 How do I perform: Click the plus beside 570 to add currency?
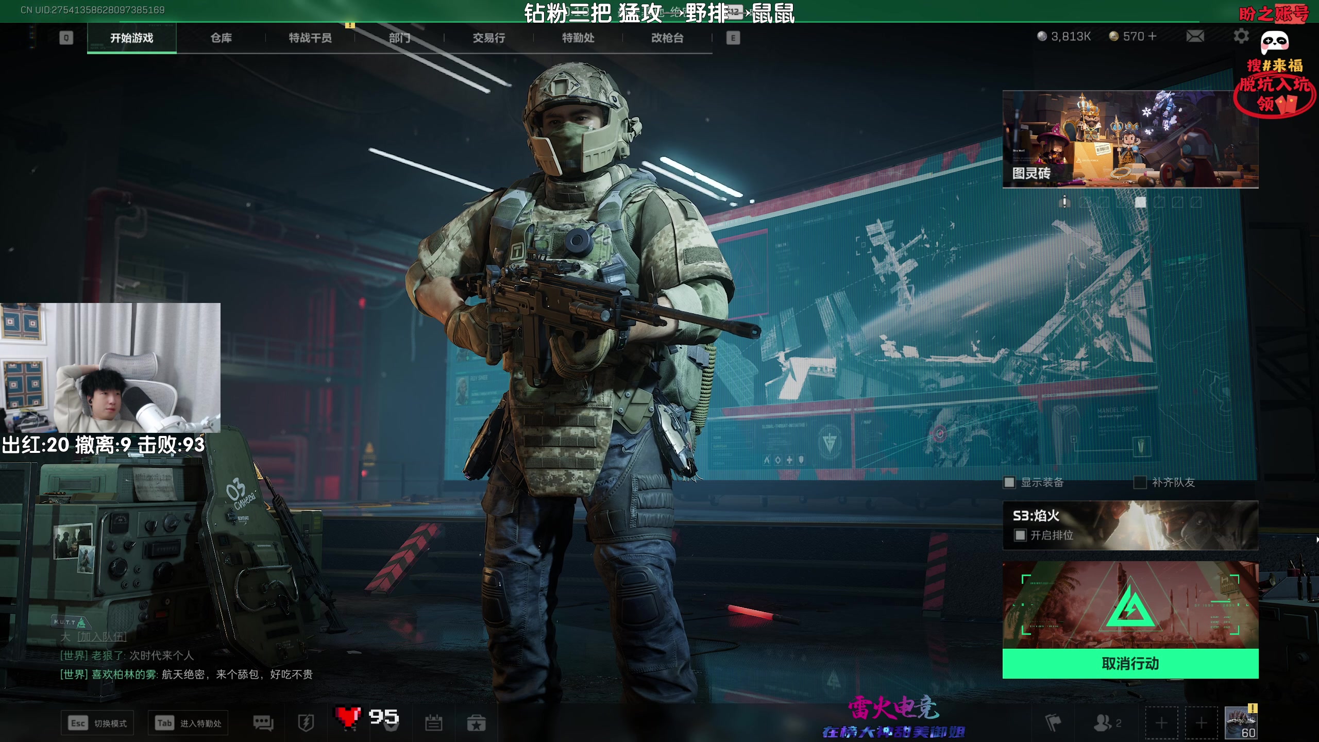coord(1153,36)
